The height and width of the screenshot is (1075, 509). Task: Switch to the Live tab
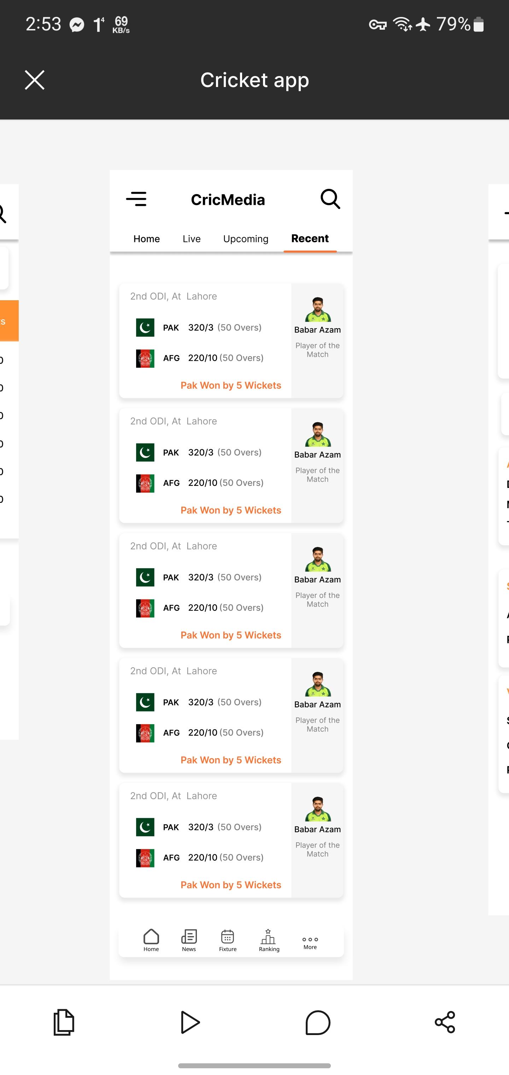(192, 239)
